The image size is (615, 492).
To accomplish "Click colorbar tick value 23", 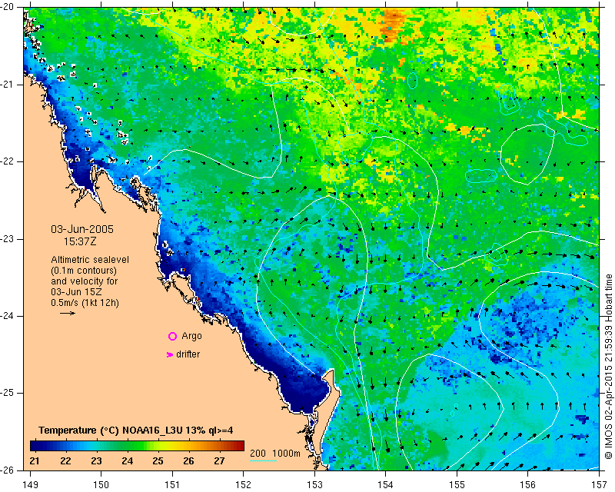I will pos(97,460).
